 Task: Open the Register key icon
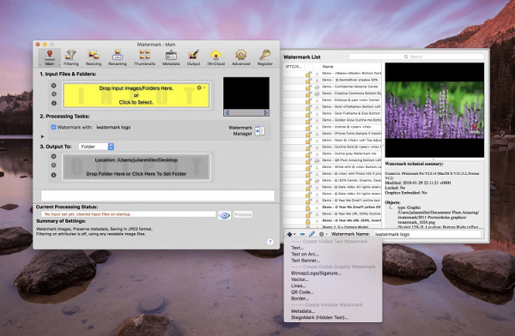(x=264, y=57)
